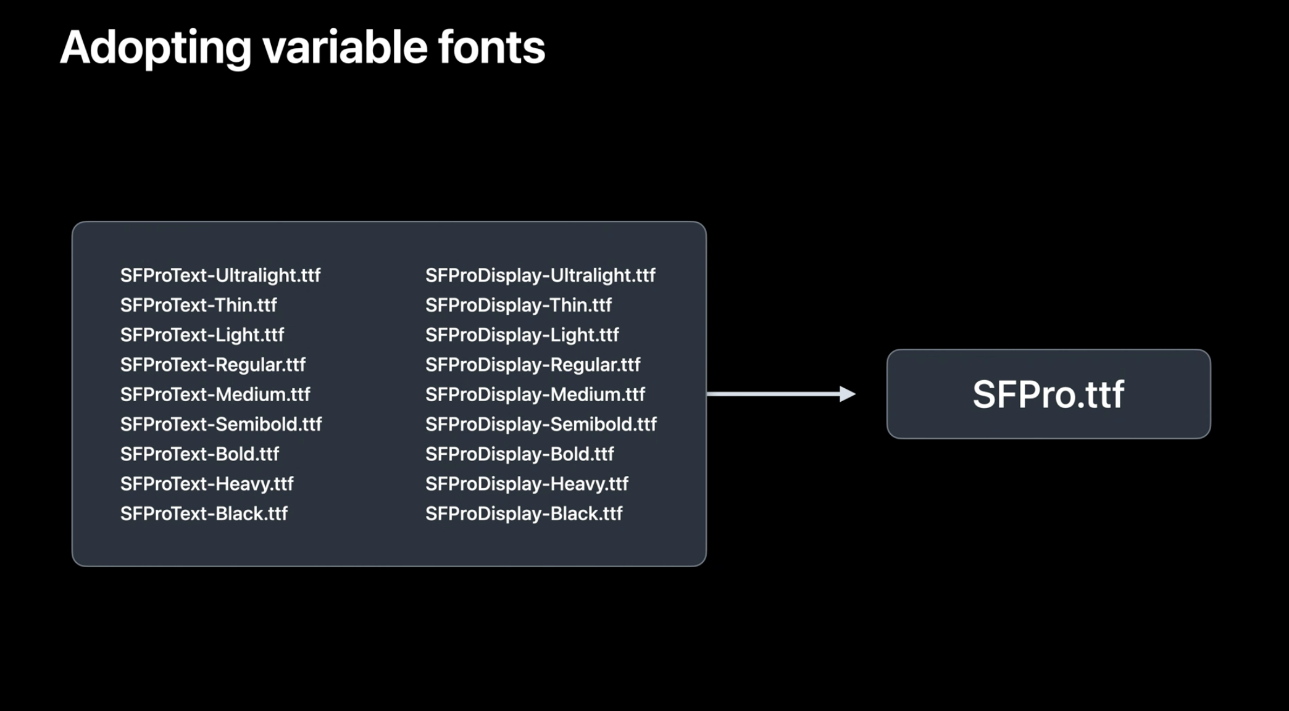1289x711 pixels.
Task: Click the SFProDisplay-Thin.ttf file name
Action: pos(519,305)
